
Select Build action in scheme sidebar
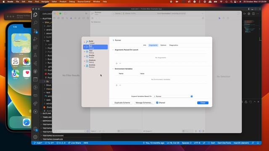(x=95, y=42)
